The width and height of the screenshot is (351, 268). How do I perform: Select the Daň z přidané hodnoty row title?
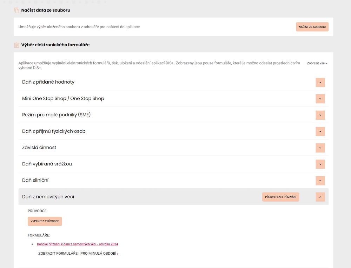coord(48,82)
